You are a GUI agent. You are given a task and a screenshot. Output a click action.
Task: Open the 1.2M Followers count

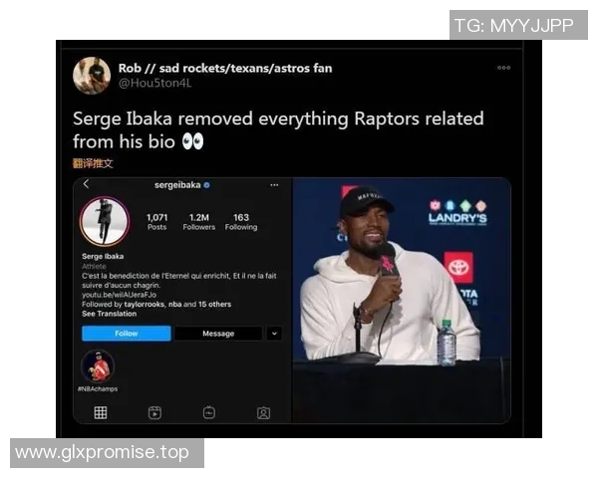click(199, 222)
